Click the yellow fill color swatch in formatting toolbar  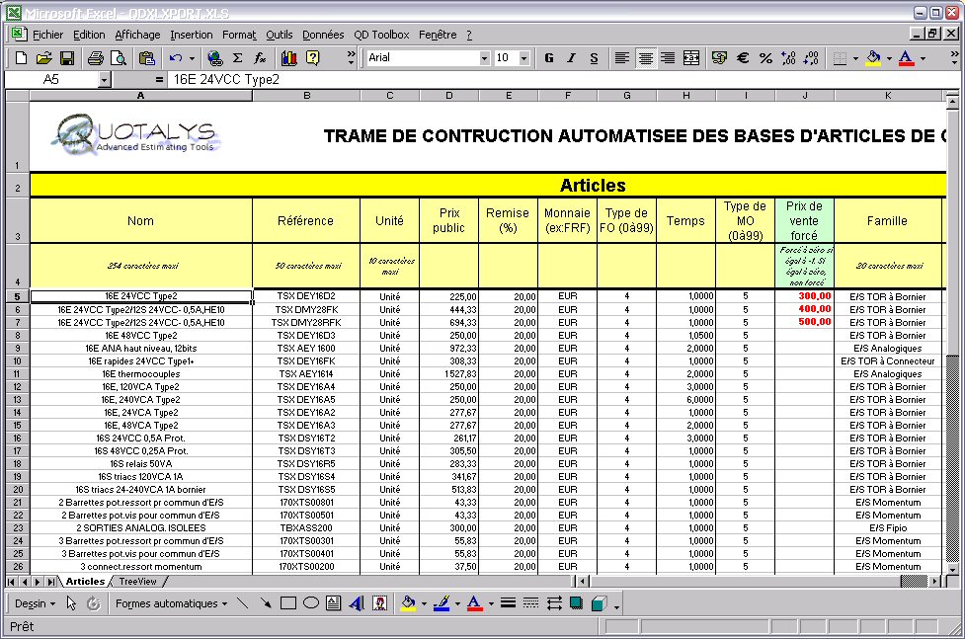click(x=872, y=58)
